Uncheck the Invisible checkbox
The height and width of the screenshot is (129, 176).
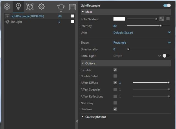point(115,70)
